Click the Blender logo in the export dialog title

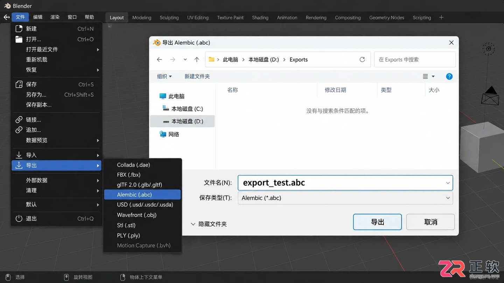[x=156, y=43]
